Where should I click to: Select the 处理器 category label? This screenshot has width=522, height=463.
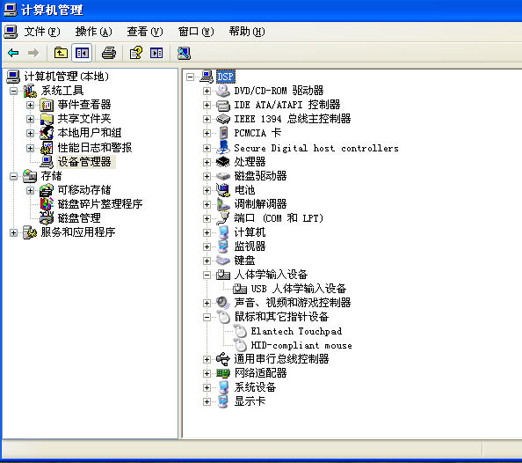pyautogui.click(x=250, y=162)
